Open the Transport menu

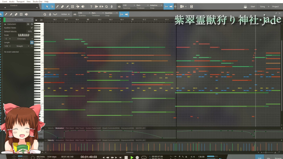(x=20, y=1)
